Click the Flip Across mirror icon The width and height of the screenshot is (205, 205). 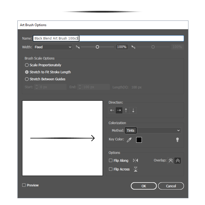[136, 169]
